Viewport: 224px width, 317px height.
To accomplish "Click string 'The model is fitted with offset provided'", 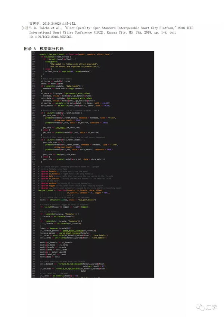I will tap(74, 64).
